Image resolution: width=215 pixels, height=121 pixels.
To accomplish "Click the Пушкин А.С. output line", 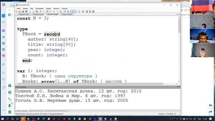I will click(78, 91).
